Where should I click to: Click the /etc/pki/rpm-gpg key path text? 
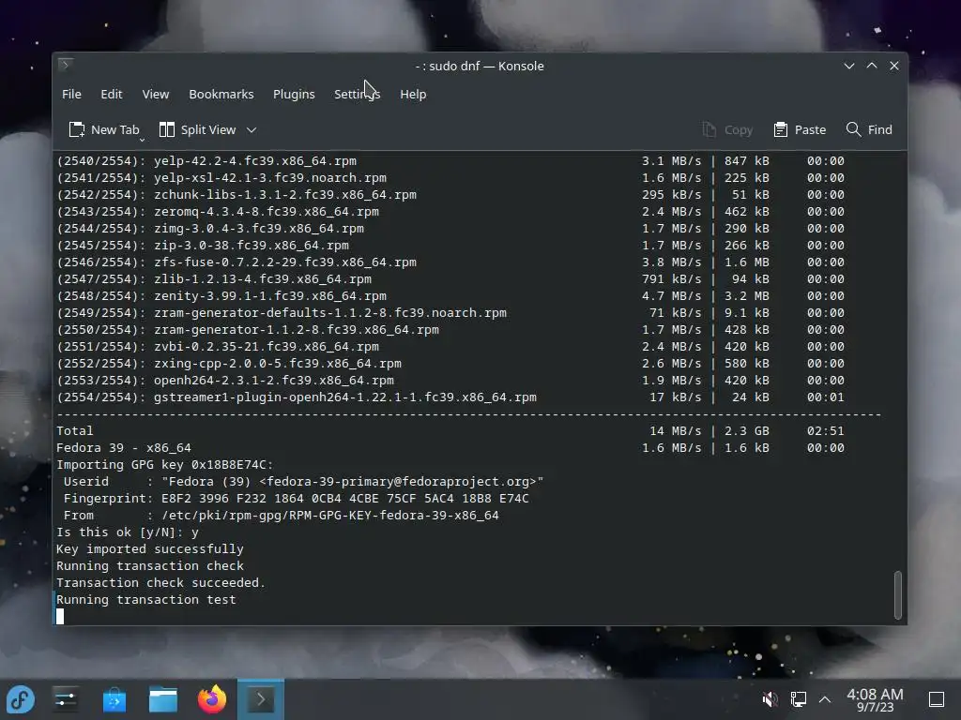(330, 516)
